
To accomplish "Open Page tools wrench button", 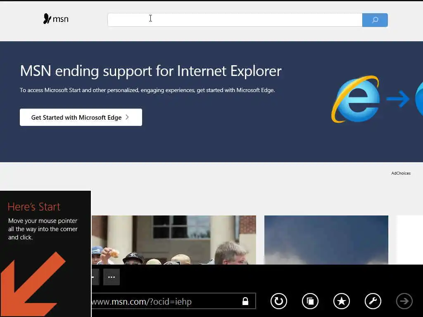I will (373, 301).
